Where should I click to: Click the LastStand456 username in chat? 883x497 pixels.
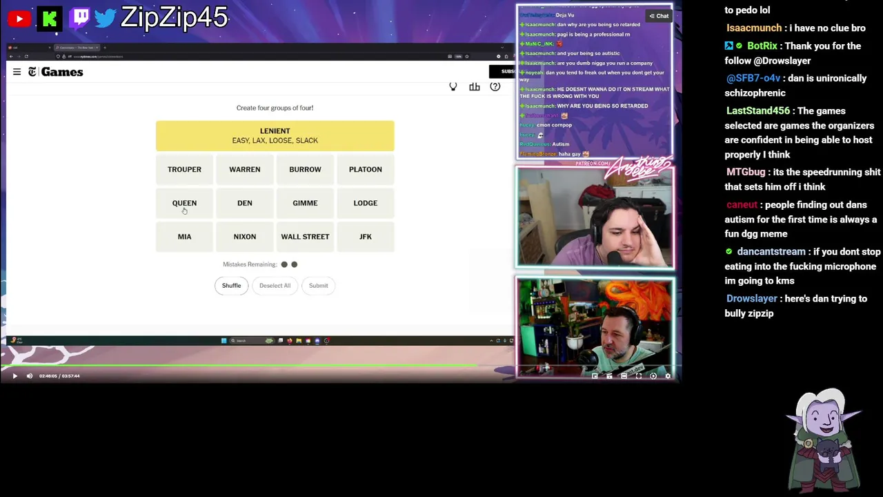[x=758, y=111]
